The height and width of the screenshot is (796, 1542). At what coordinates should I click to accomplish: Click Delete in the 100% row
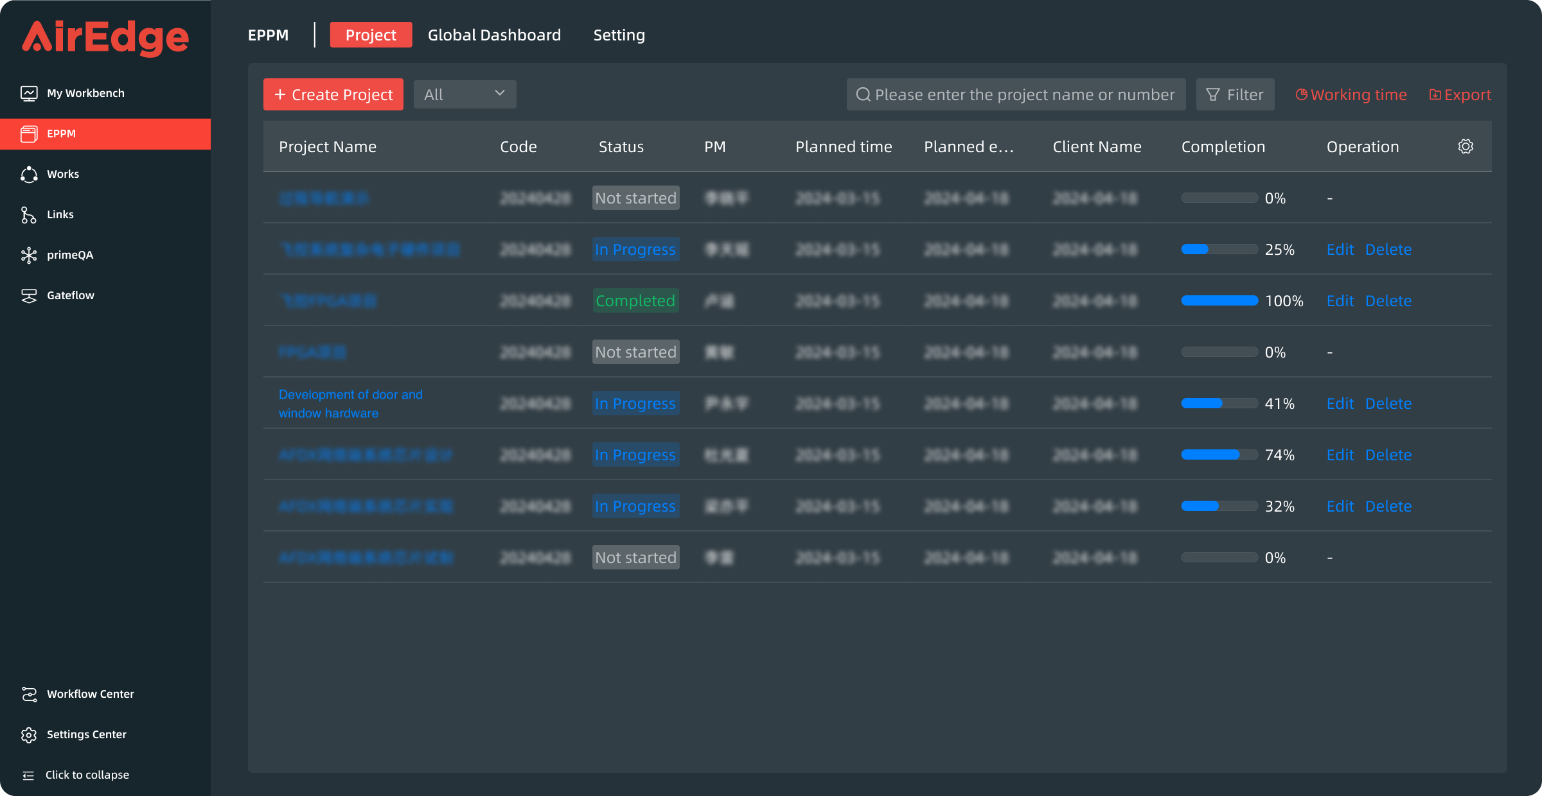(1388, 300)
